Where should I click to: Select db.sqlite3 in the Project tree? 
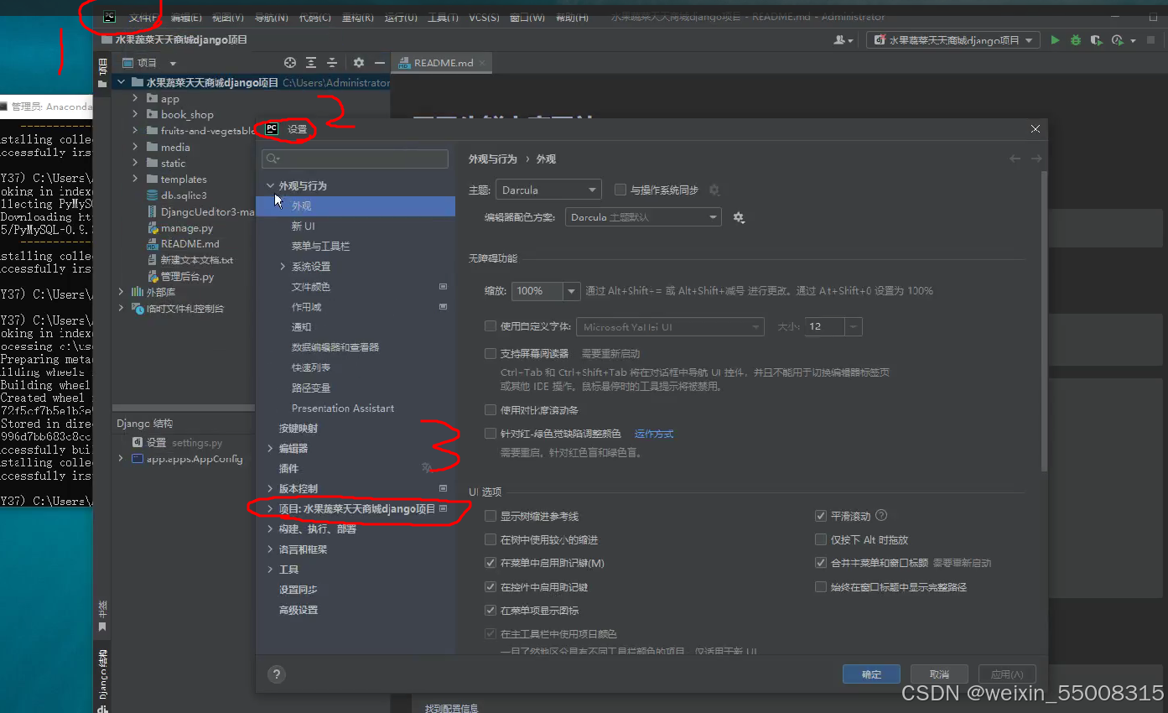(184, 195)
